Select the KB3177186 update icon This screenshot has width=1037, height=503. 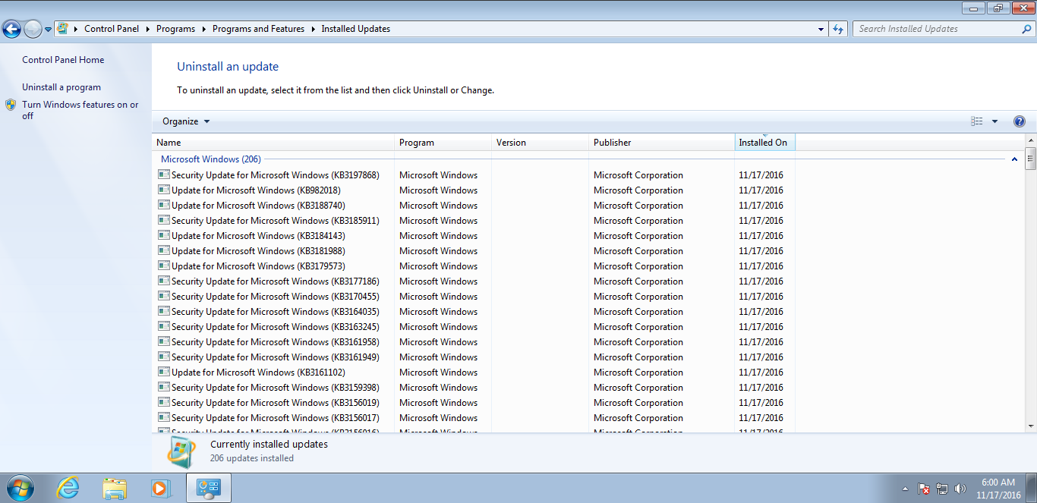point(164,281)
